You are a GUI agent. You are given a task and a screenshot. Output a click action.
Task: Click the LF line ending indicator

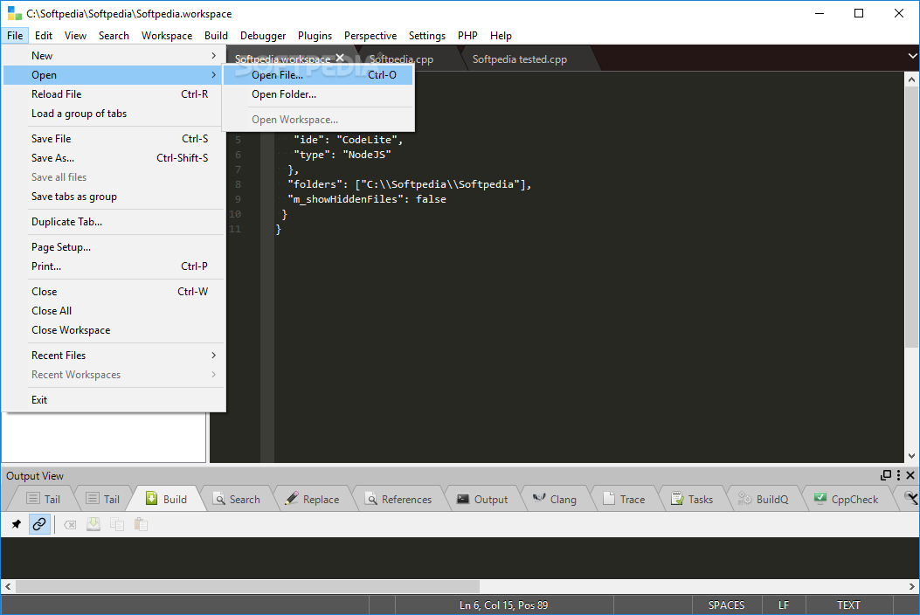784,605
